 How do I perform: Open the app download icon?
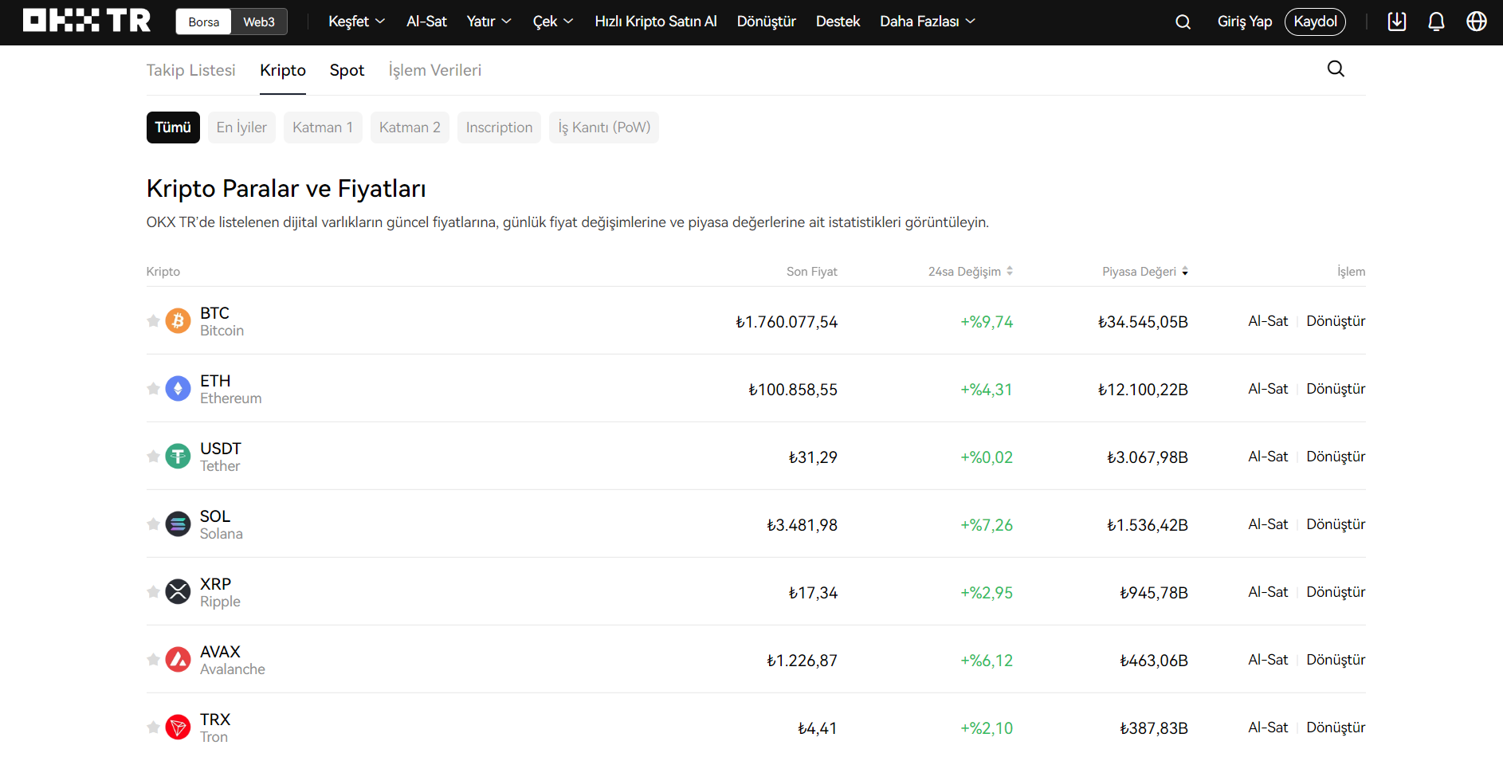tap(1396, 22)
